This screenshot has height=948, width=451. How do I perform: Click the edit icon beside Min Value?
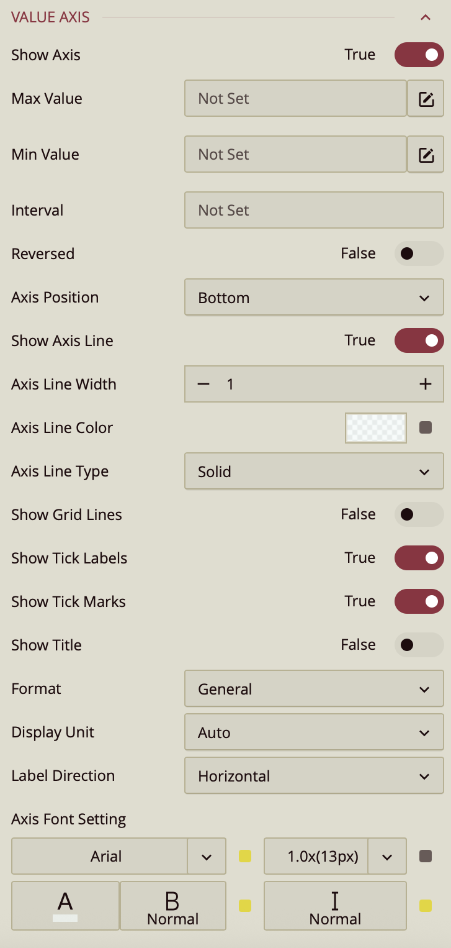[x=426, y=154]
